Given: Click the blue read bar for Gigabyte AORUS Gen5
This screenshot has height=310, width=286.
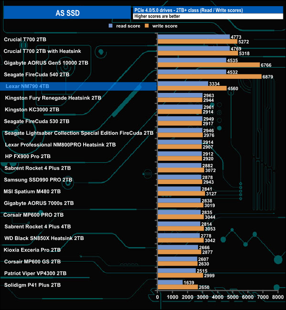Looking at the screenshot, I should [x=192, y=60].
